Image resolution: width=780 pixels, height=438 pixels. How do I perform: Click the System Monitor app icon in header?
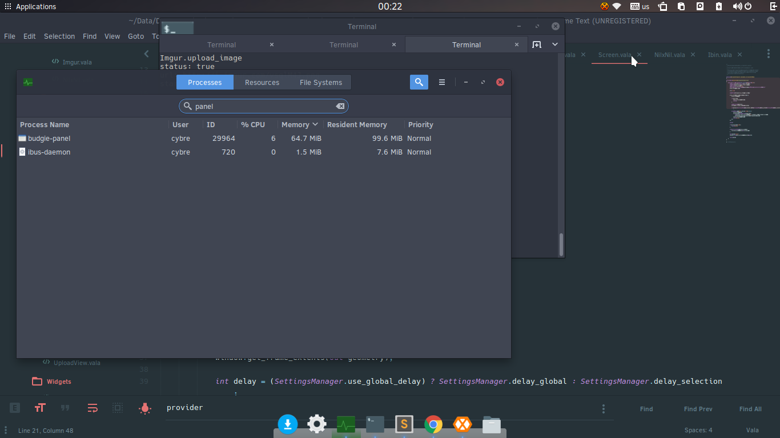click(x=28, y=82)
